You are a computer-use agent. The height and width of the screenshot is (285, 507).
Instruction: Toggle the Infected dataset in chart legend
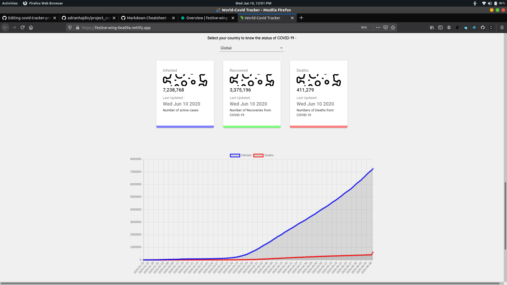click(241, 155)
